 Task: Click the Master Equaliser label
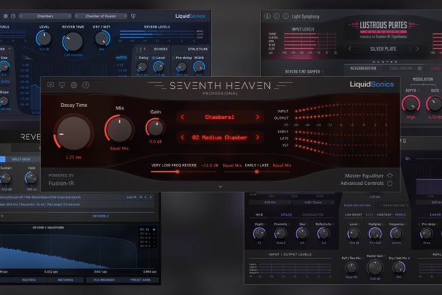pyautogui.click(x=364, y=175)
